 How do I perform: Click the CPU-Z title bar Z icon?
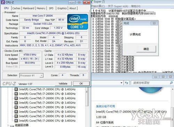pyautogui.click(x=3, y=2)
